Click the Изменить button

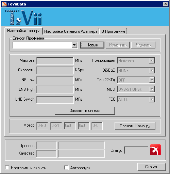[x=118, y=45]
